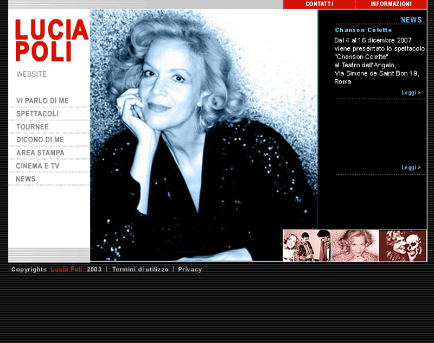The height and width of the screenshot is (343, 434).
Task: Open the VI PARLO DI ME menu item
Action: coord(42,101)
